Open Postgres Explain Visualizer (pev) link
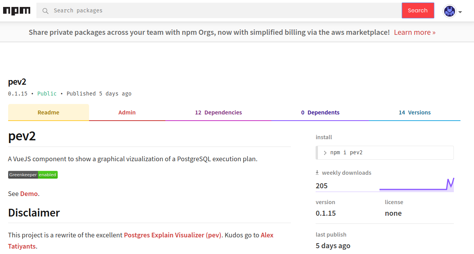Screen dimensions: 474x254 point(172,235)
